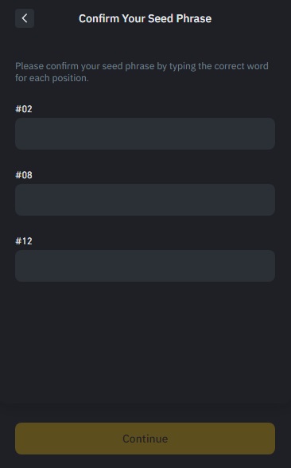Place cursor in the twelfth word field
The width and height of the screenshot is (291, 468).
point(145,266)
